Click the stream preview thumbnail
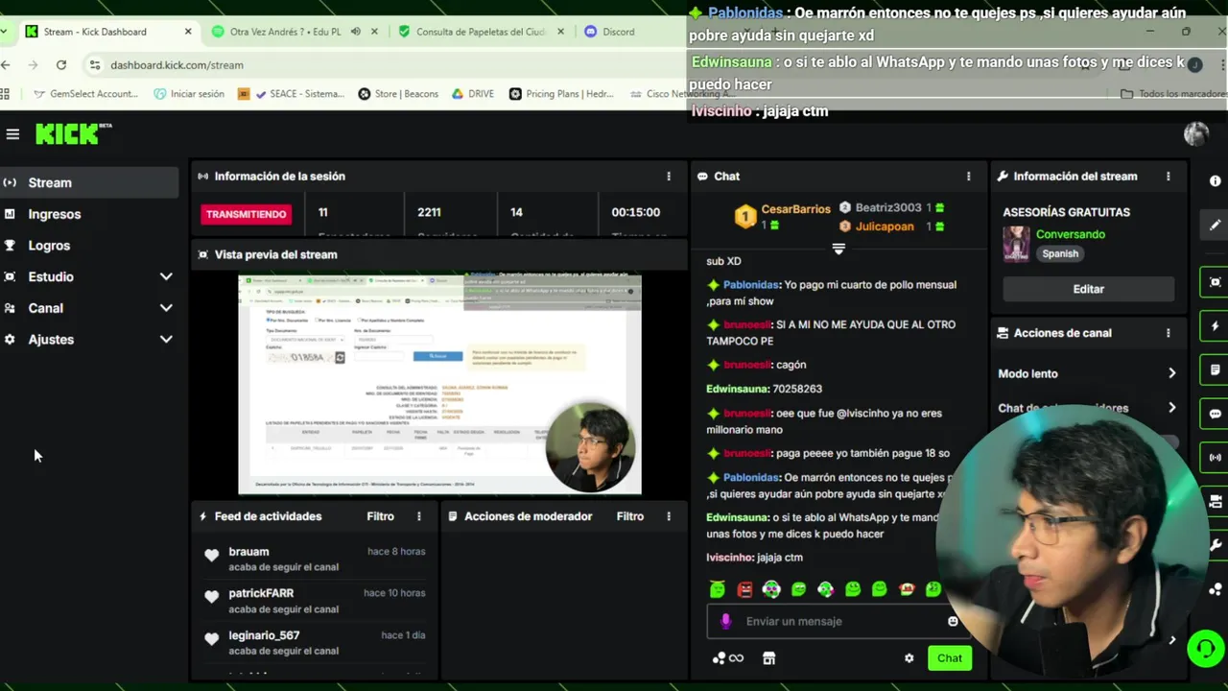This screenshot has height=691, width=1228. tap(439, 384)
